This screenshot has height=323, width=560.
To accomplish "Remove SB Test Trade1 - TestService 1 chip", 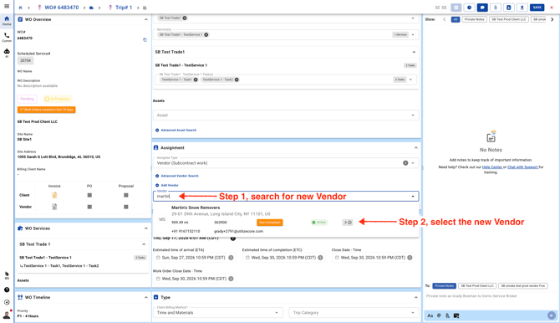I will pyautogui.click(x=206, y=34).
